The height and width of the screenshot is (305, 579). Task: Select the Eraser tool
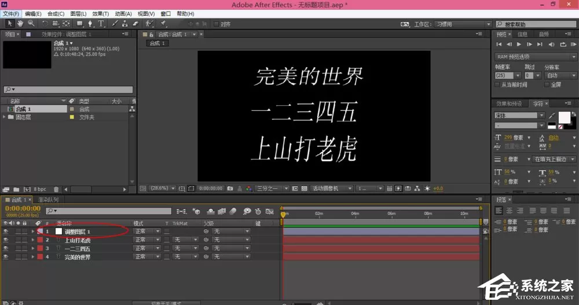coord(135,24)
